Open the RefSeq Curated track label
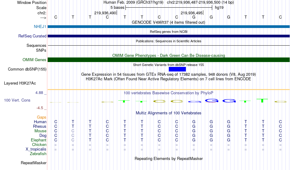 [32, 36]
